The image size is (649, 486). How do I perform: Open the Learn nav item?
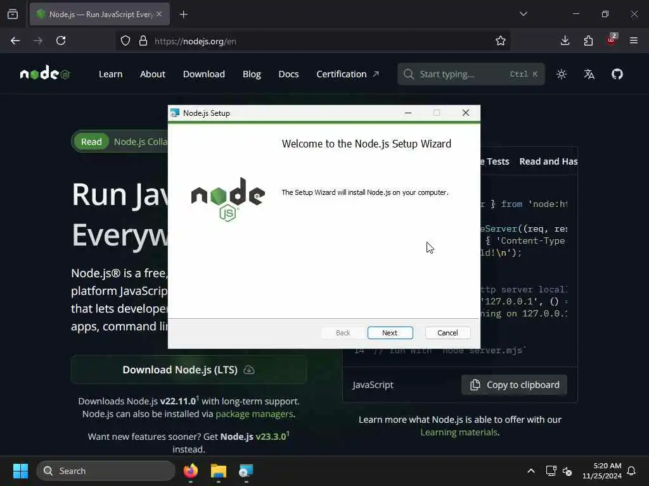[x=110, y=74]
